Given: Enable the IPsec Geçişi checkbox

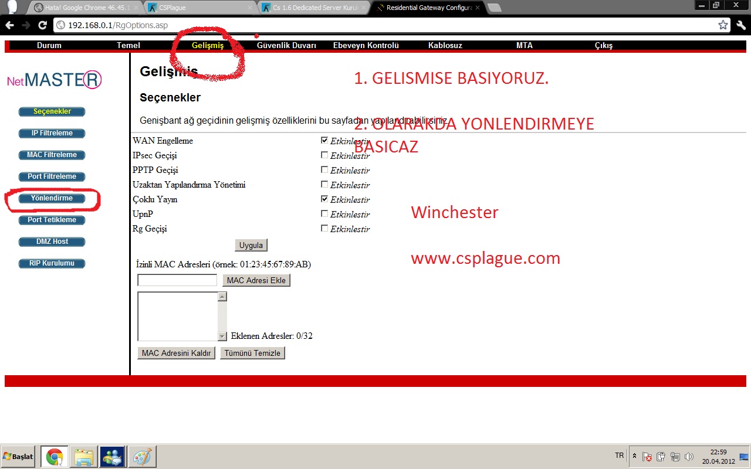Looking at the screenshot, I should pyautogui.click(x=324, y=155).
